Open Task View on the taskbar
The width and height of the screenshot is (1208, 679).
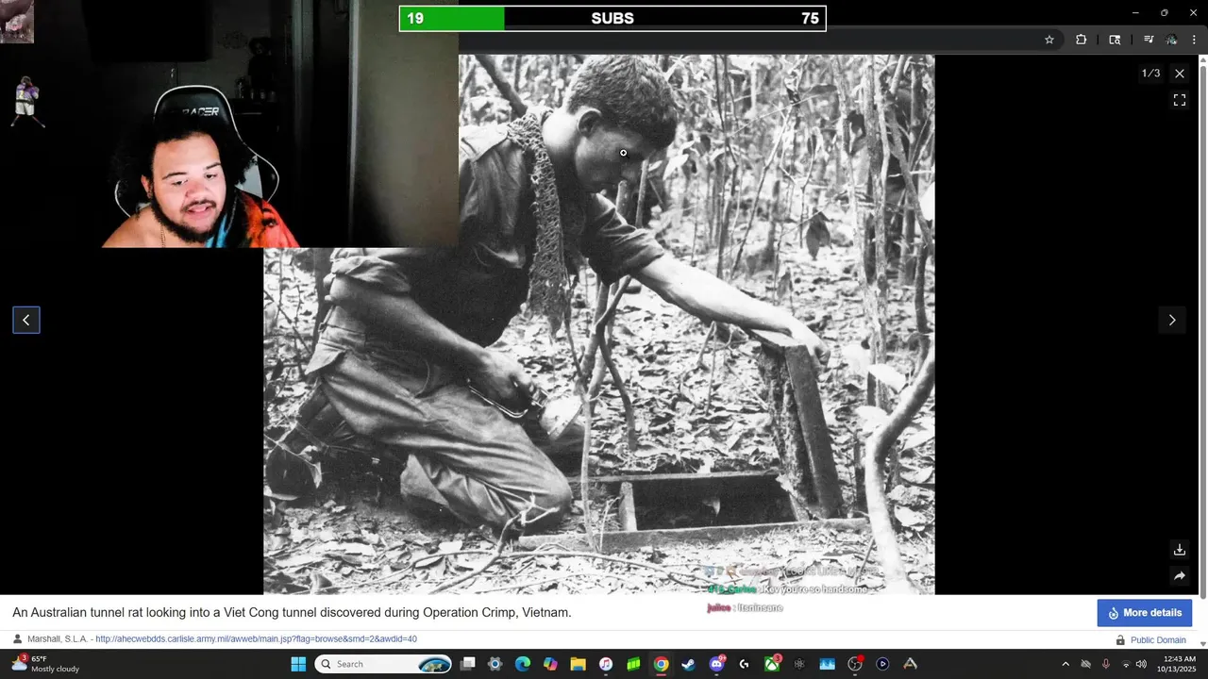[x=467, y=664]
